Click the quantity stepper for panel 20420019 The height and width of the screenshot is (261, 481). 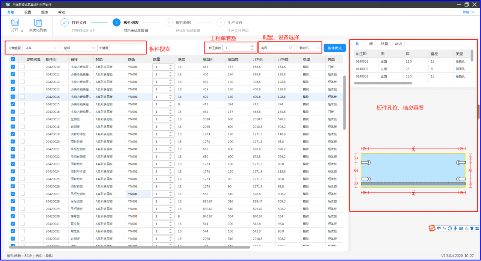[x=170, y=134]
